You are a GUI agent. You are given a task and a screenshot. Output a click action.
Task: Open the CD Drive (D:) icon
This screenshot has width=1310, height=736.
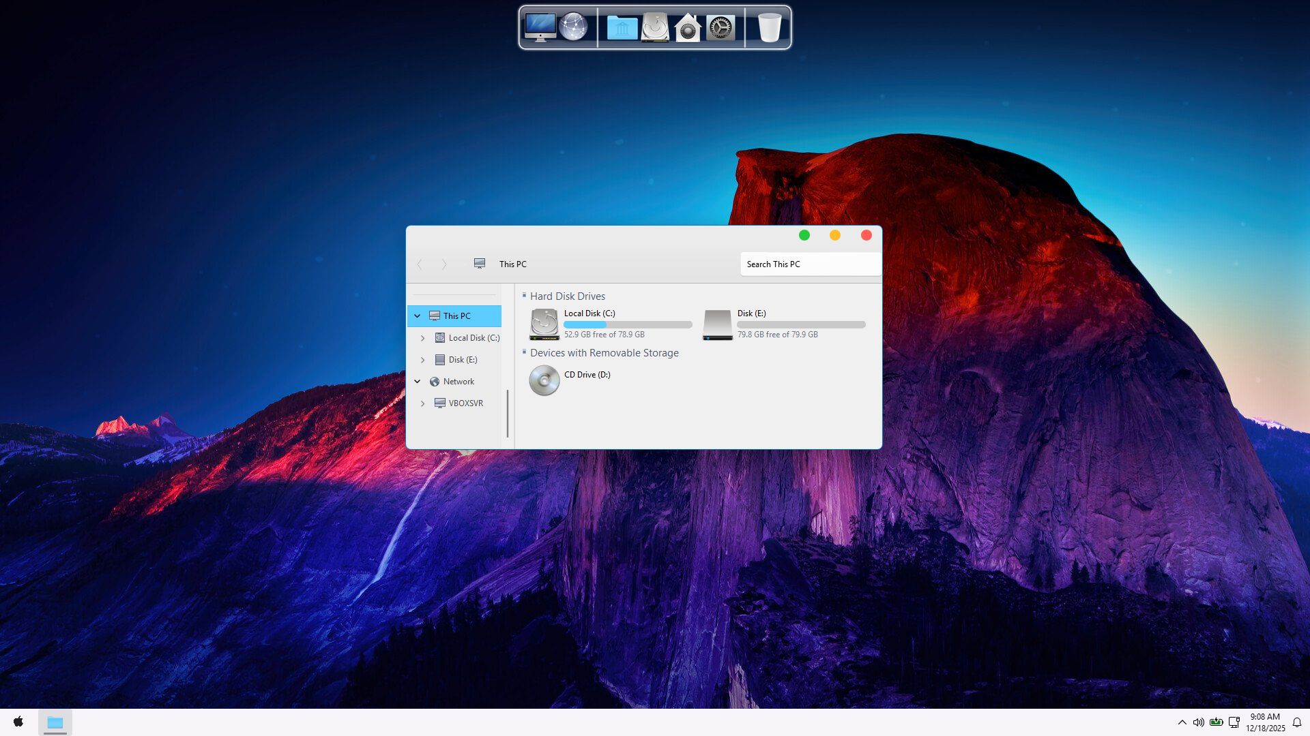[544, 380]
